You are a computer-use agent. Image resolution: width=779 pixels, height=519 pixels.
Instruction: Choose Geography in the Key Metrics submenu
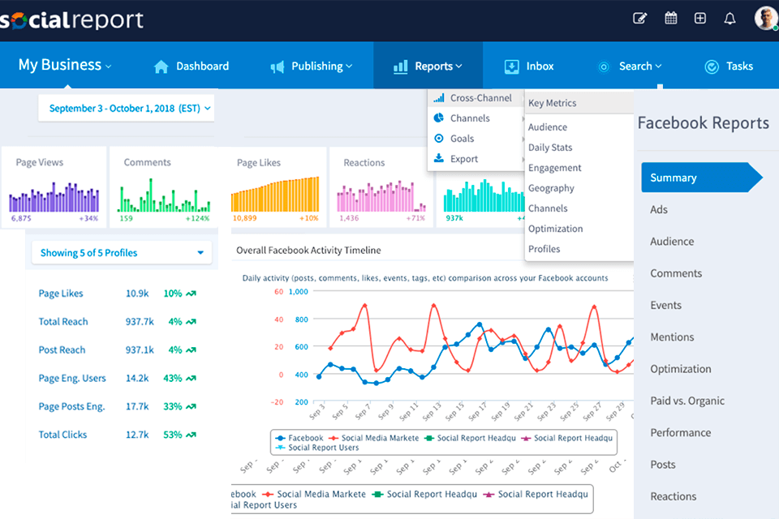551,188
